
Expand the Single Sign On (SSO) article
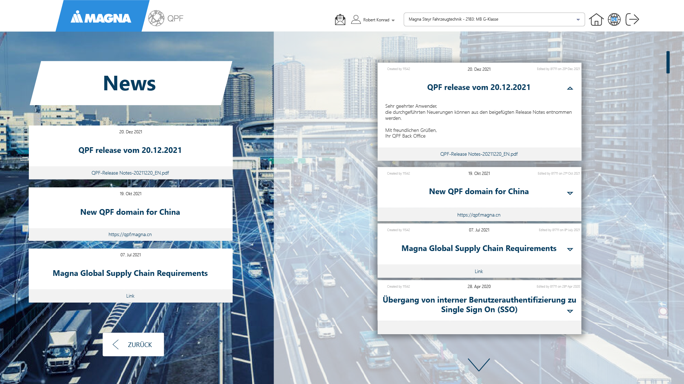570,311
